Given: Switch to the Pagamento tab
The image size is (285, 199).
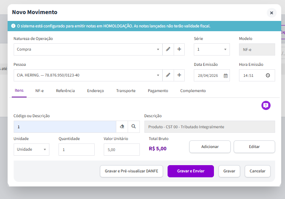Looking at the screenshot, I should (x=158, y=91).
